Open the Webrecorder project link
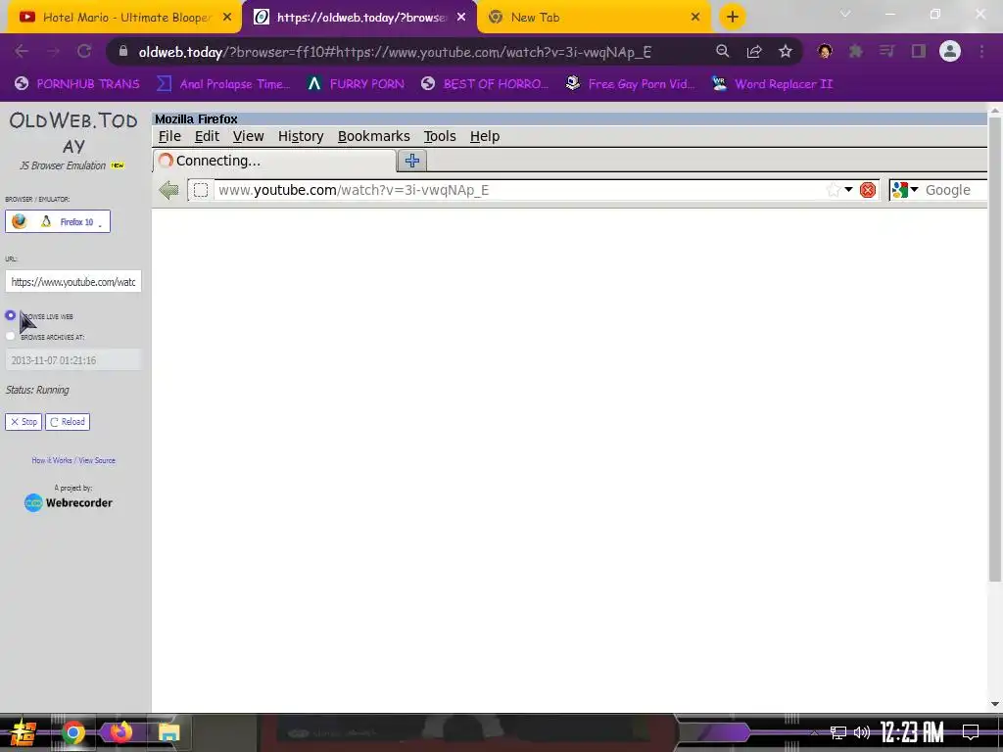Image resolution: width=1003 pixels, height=752 pixels. pyautogui.click(x=69, y=502)
